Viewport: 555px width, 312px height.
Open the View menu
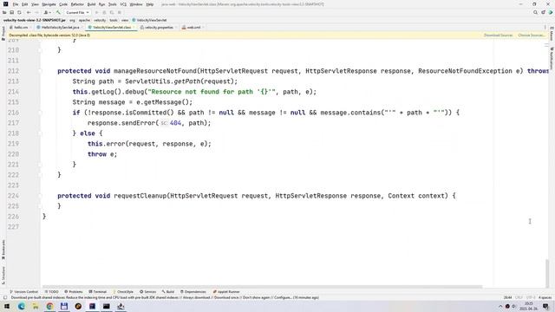[35, 4]
